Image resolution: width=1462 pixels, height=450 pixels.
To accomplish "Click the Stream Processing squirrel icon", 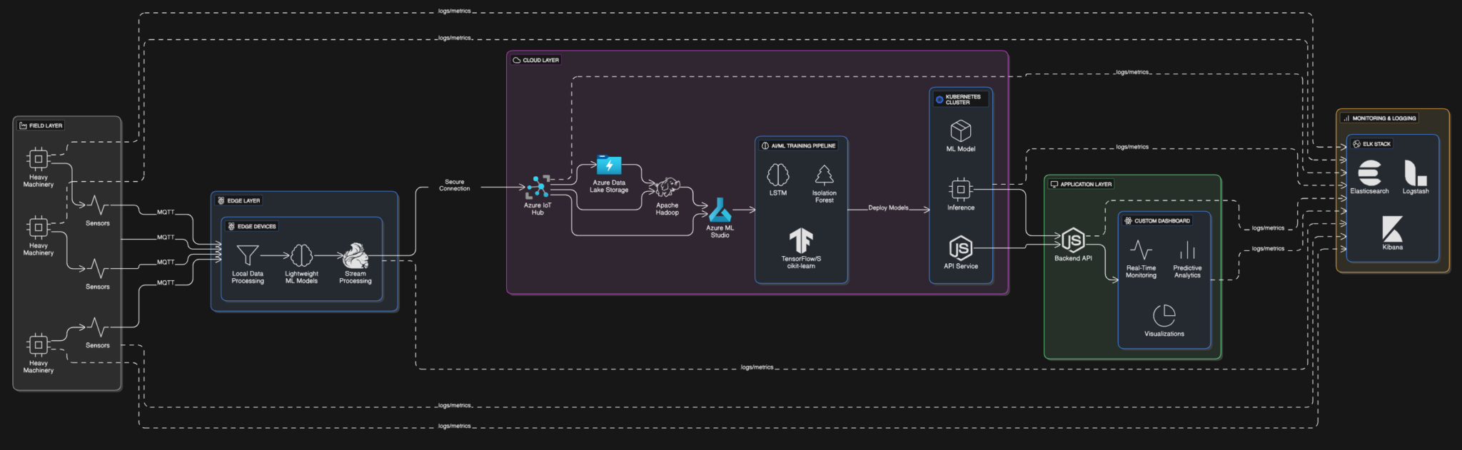I will [x=356, y=255].
